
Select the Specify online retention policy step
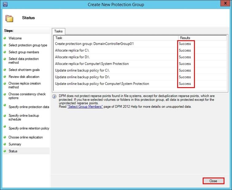tap(29, 128)
